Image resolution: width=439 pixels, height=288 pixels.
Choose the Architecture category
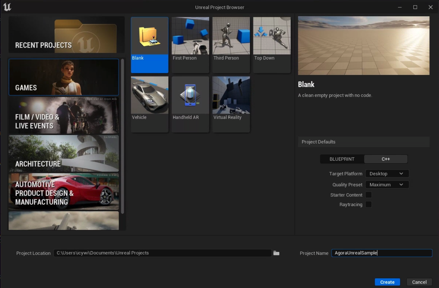[64, 153]
